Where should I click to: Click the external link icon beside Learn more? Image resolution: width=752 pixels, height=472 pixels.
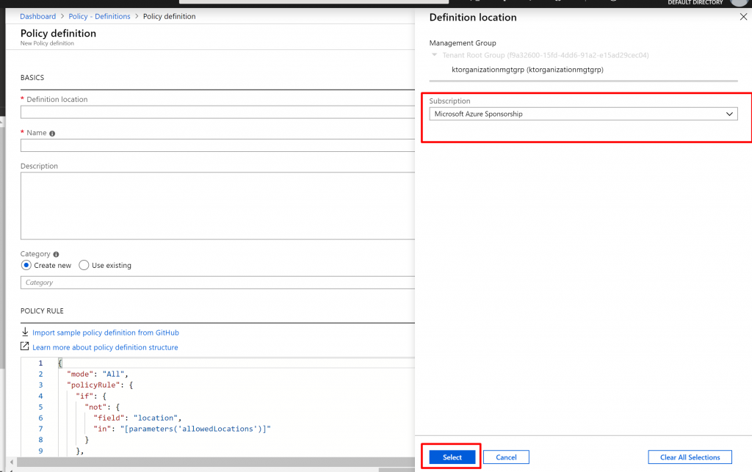pos(25,347)
